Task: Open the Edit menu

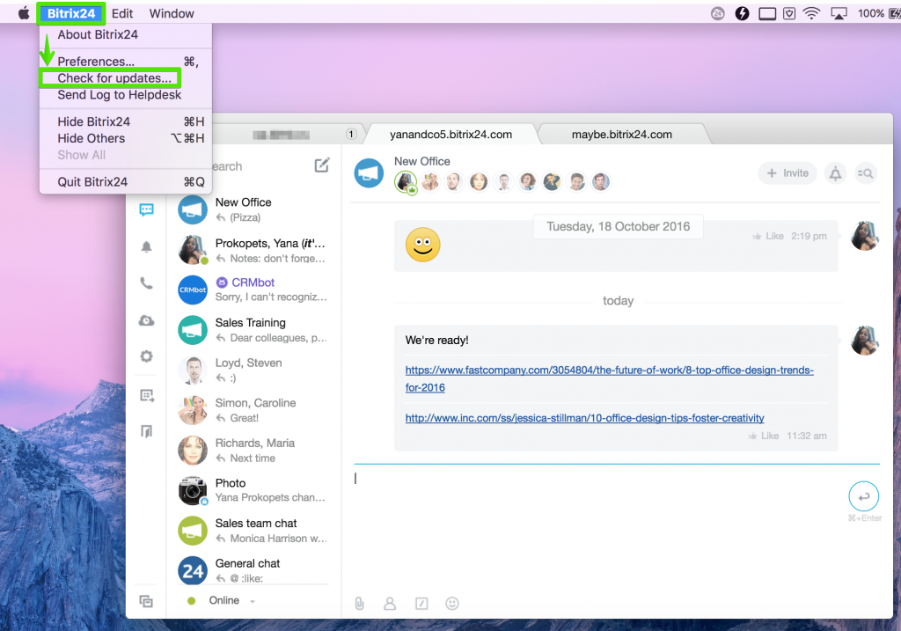Action: [121, 13]
